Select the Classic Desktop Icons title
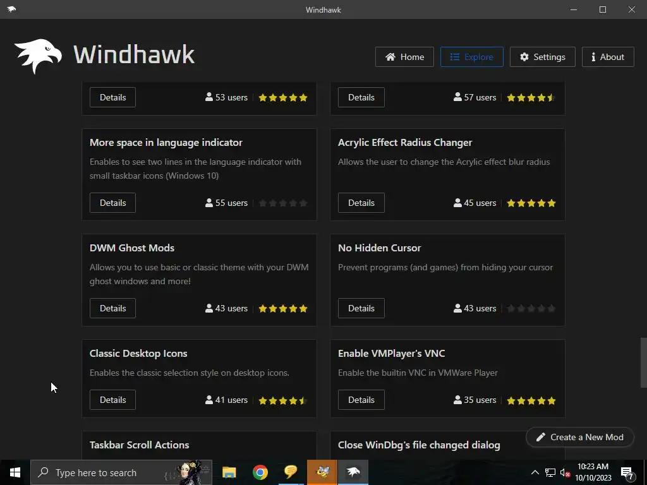This screenshot has width=647, height=485. pos(138,354)
